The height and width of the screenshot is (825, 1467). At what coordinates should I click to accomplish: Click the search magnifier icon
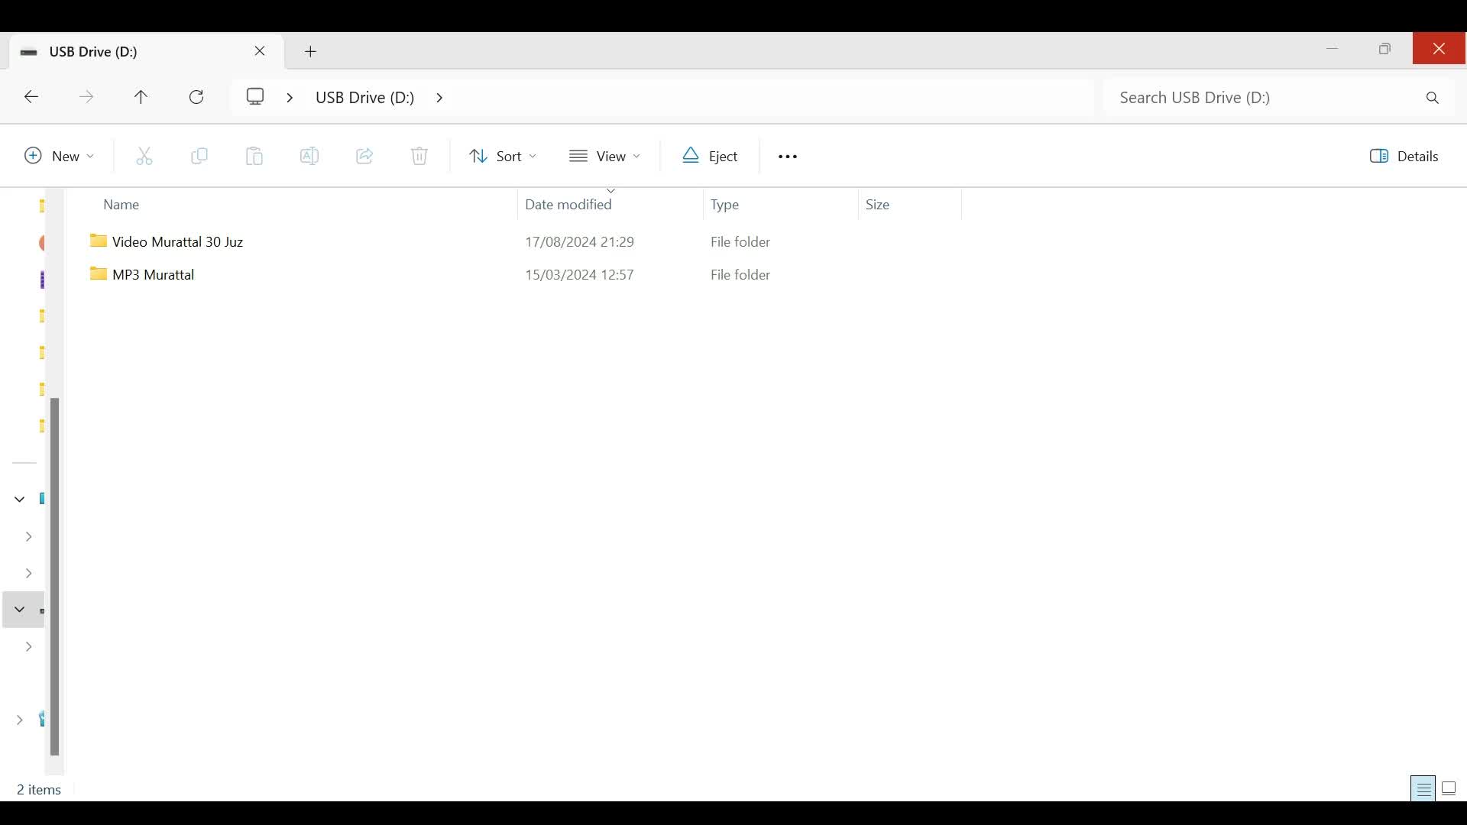coord(1433,99)
